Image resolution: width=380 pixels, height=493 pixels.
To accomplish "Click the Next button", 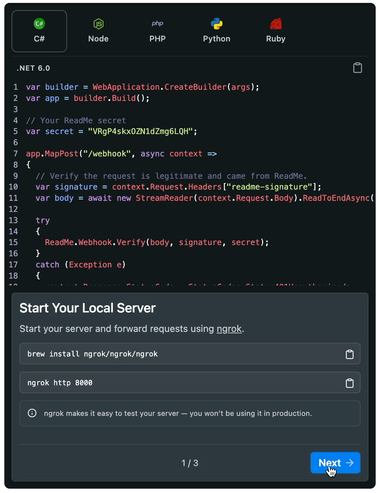I will (335, 463).
